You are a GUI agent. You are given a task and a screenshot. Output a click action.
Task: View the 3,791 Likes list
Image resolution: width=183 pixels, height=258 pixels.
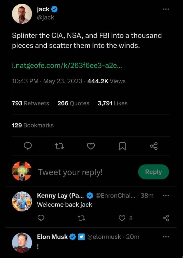click(112, 103)
